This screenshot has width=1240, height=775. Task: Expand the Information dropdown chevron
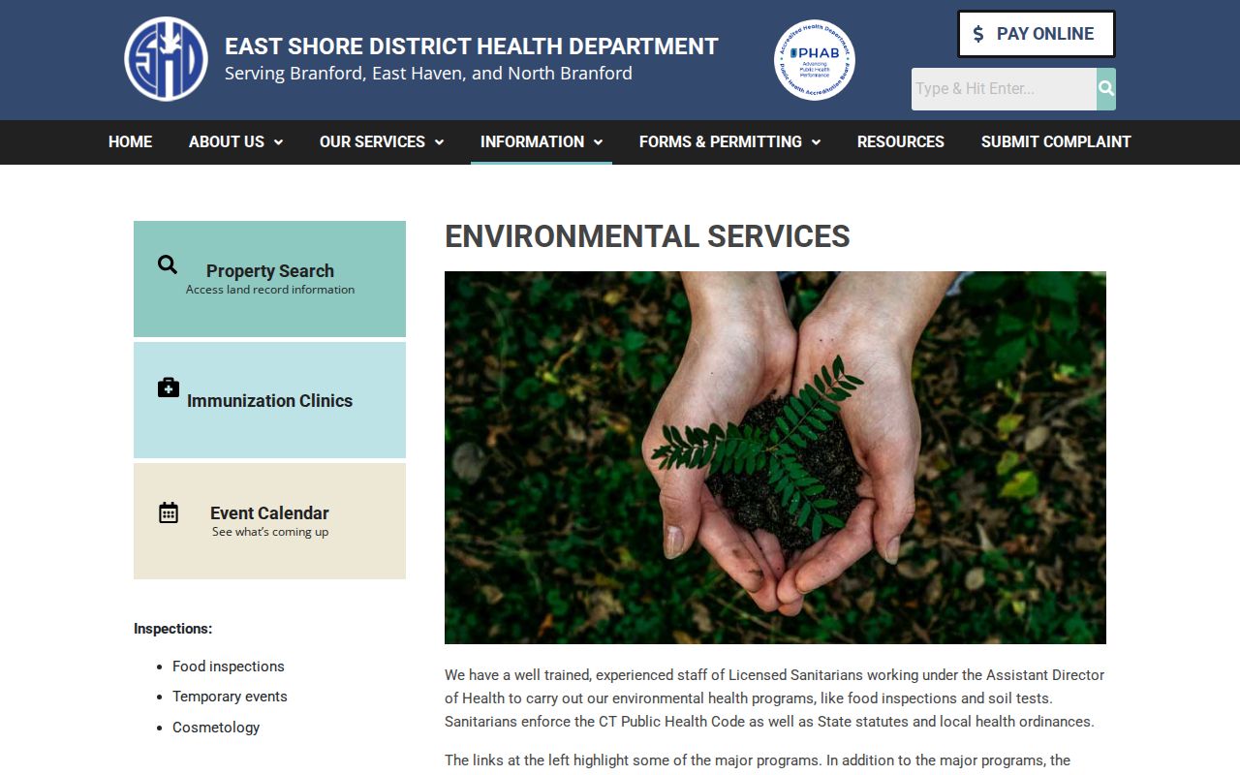(x=598, y=142)
